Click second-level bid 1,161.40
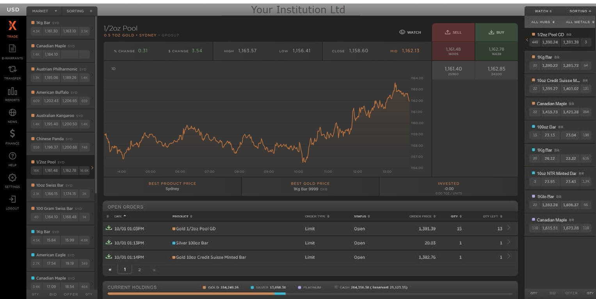596x299 pixels. 453,71
